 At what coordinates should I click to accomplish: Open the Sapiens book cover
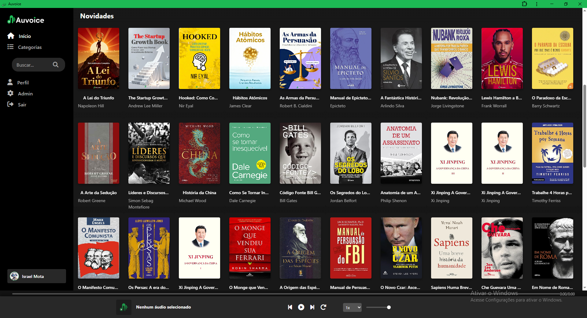pyautogui.click(x=452, y=248)
